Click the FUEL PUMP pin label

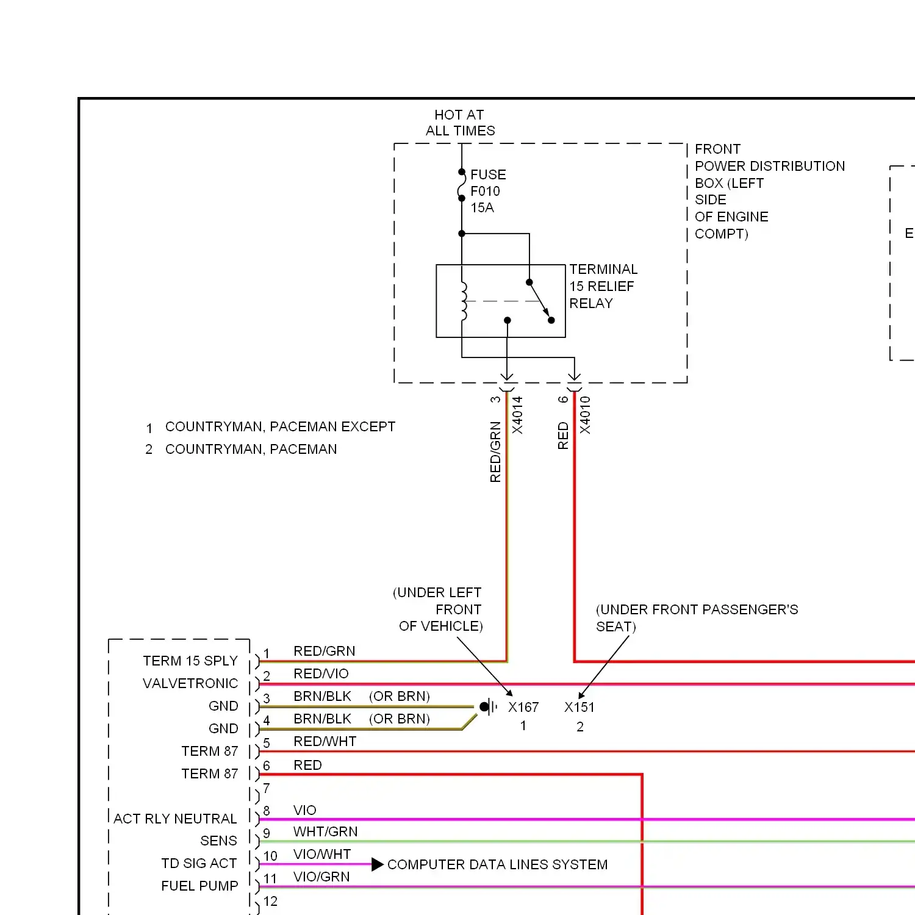click(x=199, y=886)
